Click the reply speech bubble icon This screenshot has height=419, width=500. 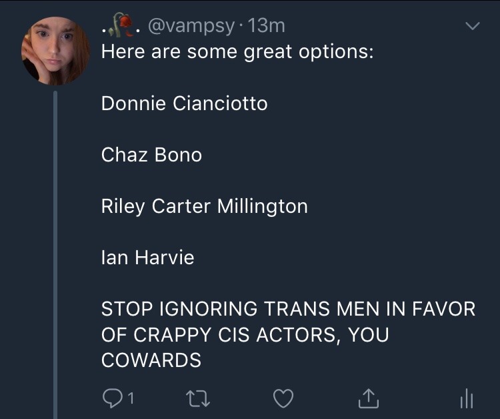point(110,398)
